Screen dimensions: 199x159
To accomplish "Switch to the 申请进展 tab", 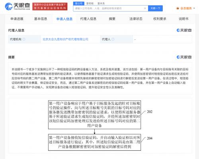I will tap(17, 19).
